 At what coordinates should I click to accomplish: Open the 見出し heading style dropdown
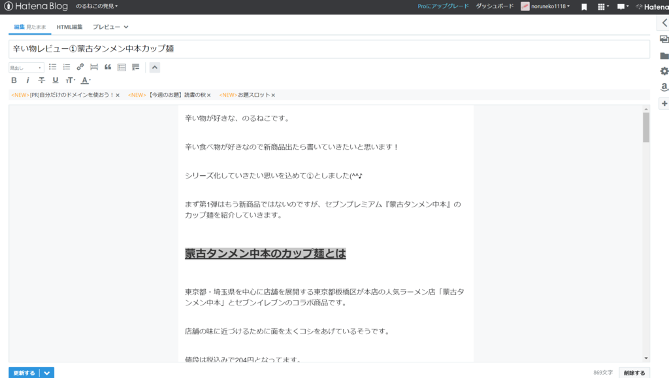point(26,67)
